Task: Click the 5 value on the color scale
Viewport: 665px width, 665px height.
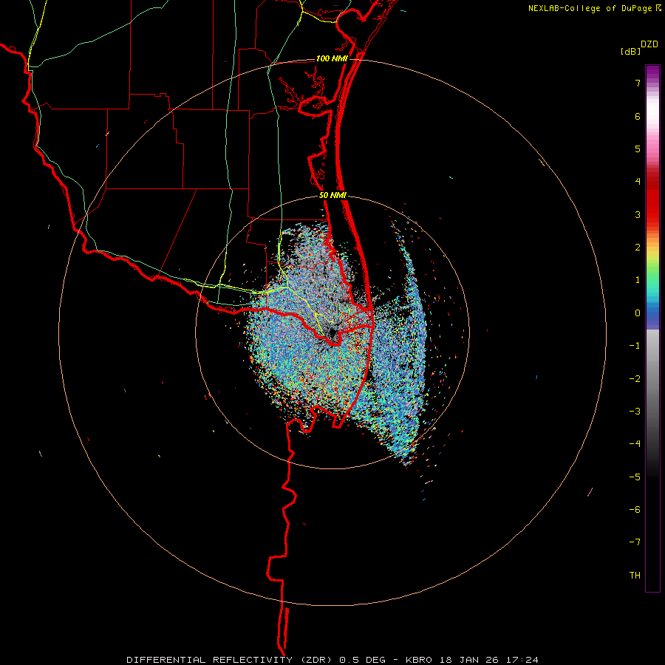Action: pos(638,149)
